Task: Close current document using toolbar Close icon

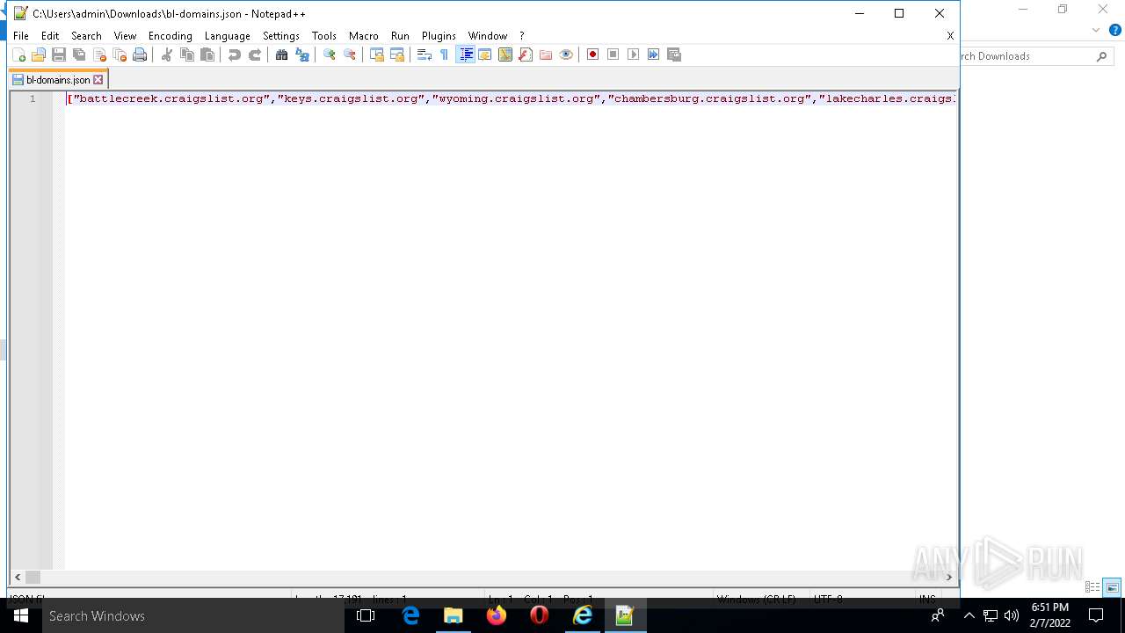Action: tap(99, 55)
